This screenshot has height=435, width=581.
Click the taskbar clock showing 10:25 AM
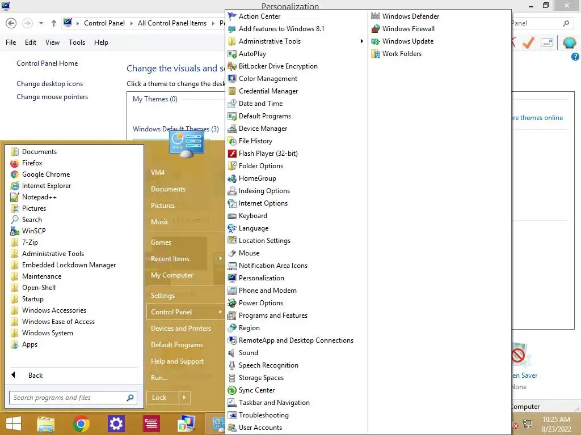556,424
